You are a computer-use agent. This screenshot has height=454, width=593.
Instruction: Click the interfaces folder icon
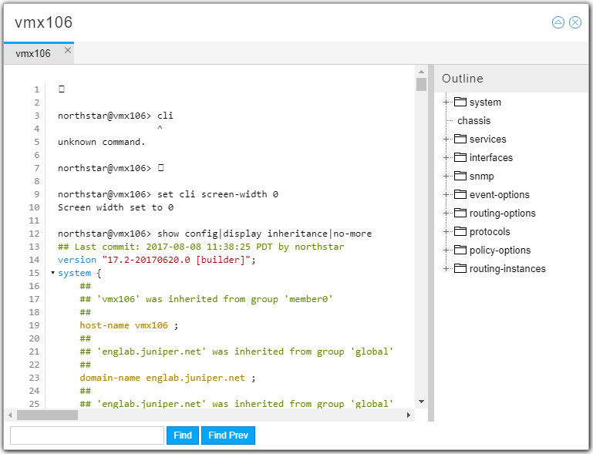click(460, 158)
